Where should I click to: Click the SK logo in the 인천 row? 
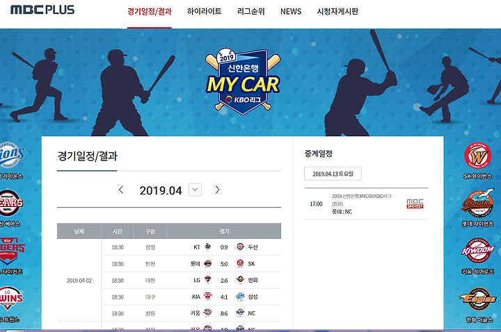click(x=240, y=263)
